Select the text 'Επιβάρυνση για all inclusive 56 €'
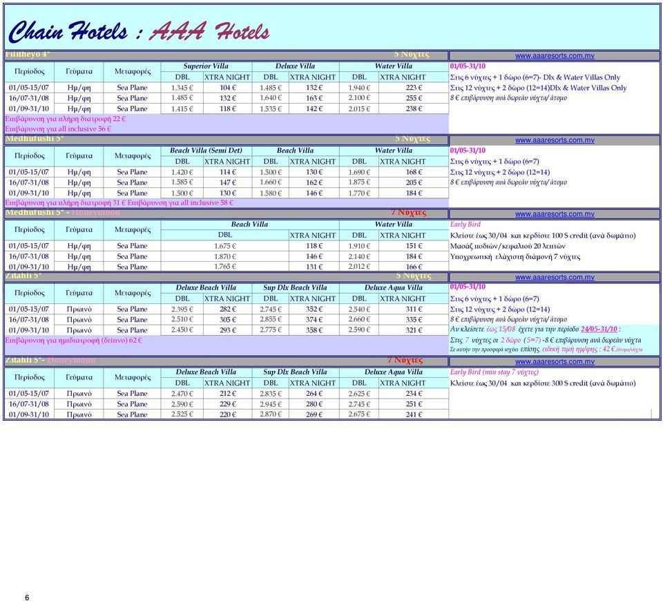 click(58, 128)
